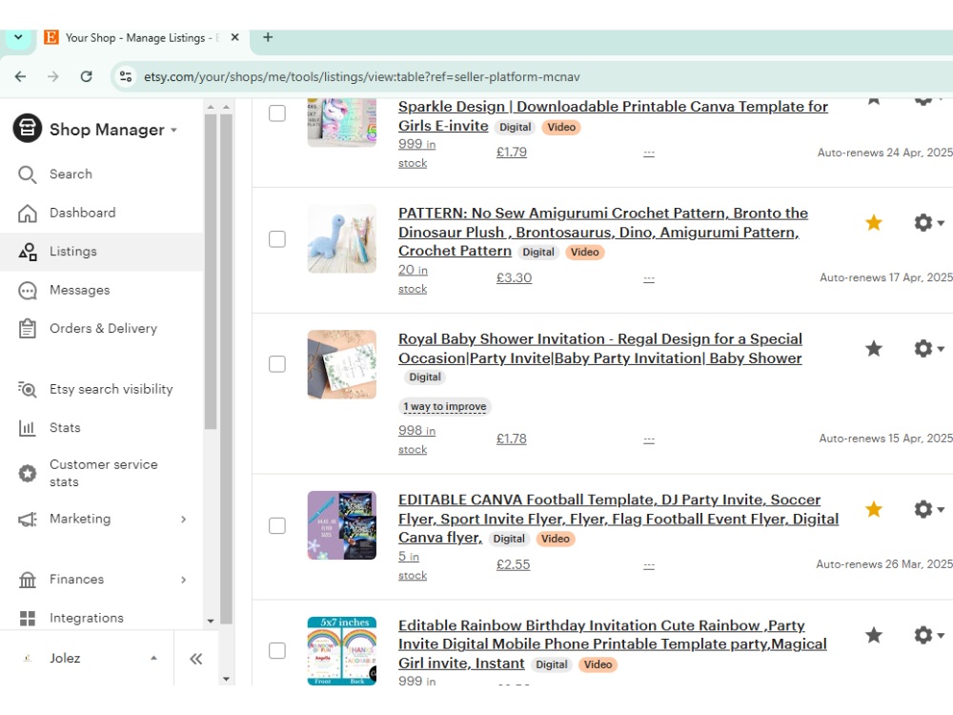The image size is (953, 715).
Task: Click the dinosaur plush listing thumbnail
Action: pos(341,239)
